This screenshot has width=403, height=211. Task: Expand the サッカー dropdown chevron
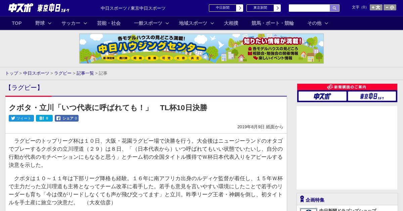tap(85, 23)
